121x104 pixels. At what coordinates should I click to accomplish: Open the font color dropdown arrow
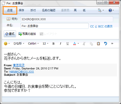pyautogui.click(x=78, y=44)
